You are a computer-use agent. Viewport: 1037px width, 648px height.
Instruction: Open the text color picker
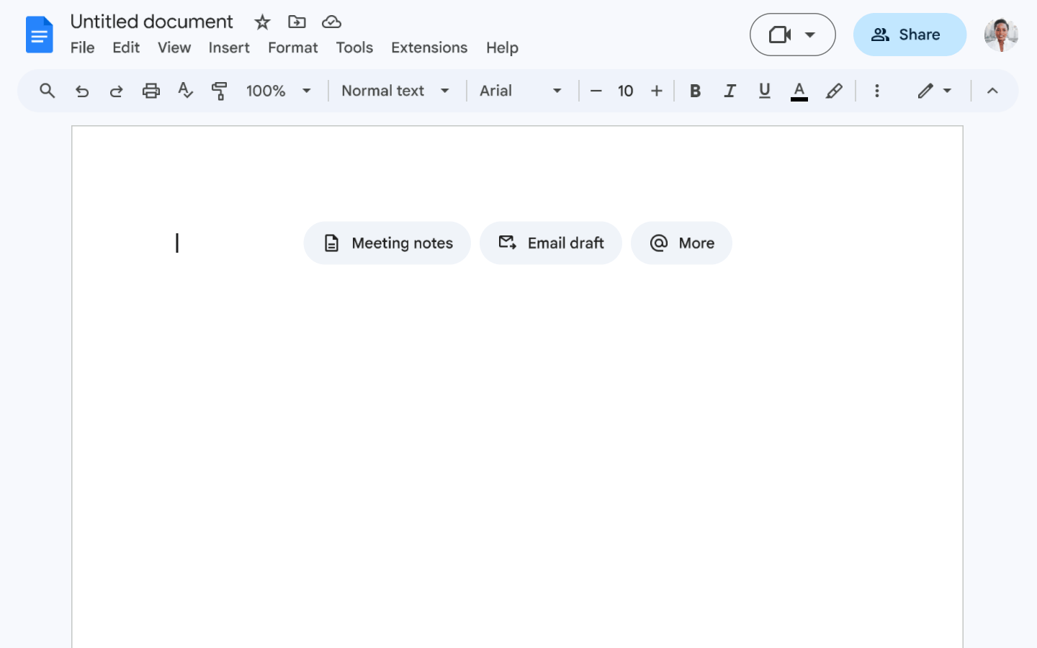[x=799, y=91]
